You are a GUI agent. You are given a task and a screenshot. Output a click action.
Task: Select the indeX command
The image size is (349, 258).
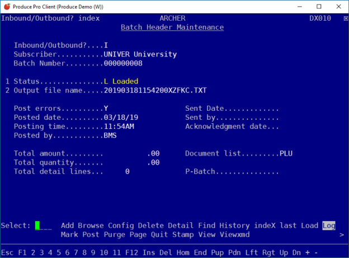click(x=265, y=226)
